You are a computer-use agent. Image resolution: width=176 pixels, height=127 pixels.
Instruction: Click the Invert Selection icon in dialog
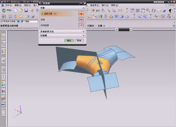point(81,25)
